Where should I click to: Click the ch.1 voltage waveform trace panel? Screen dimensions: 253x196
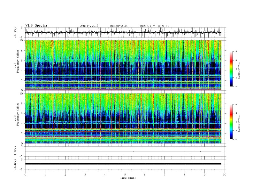click(x=126, y=32)
